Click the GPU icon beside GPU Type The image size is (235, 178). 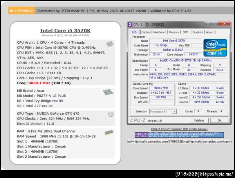click(111, 114)
